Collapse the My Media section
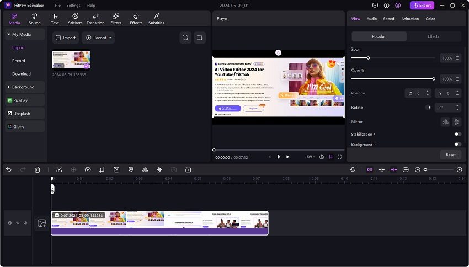Viewport: 469px width, 267px height. point(9,34)
